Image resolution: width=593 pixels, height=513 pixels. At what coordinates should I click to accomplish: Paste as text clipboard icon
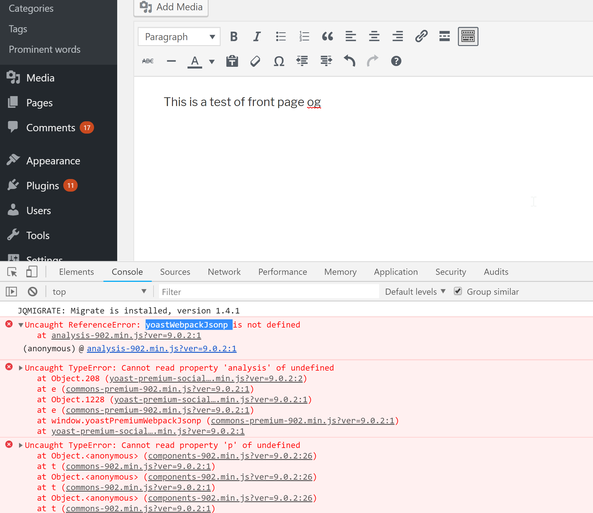(232, 61)
